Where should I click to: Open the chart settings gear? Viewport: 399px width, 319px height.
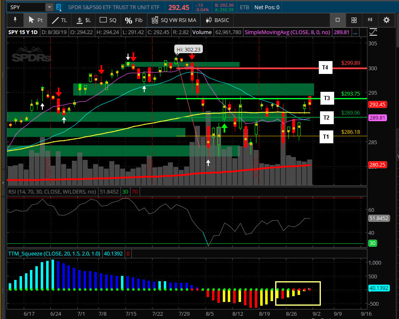pyautogui.click(x=387, y=20)
